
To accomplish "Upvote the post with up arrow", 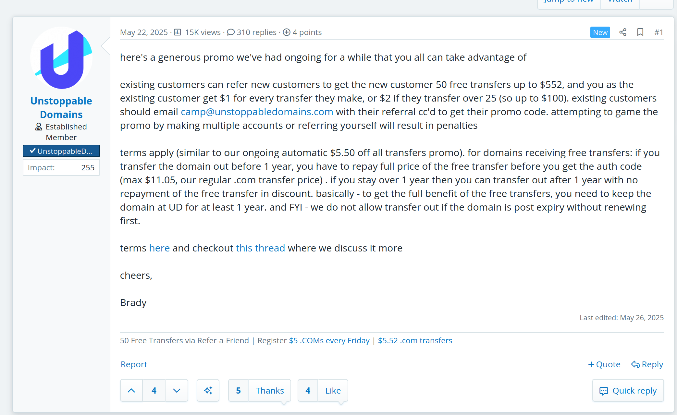I will click(131, 390).
